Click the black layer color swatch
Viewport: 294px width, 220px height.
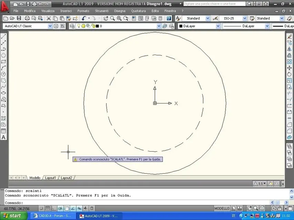pyautogui.click(x=97, y=26)
